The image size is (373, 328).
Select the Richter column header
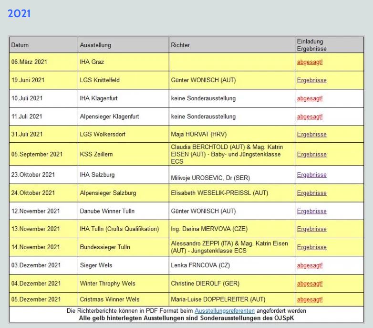coord(180,45)
